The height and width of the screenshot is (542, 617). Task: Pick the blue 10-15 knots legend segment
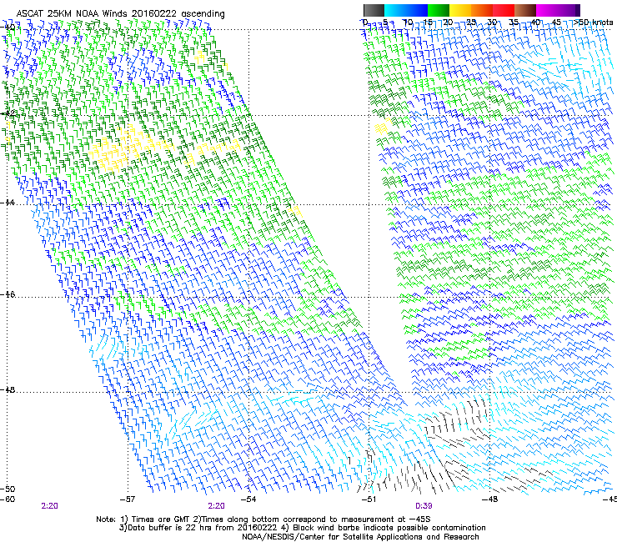click(x=417, y=10)
